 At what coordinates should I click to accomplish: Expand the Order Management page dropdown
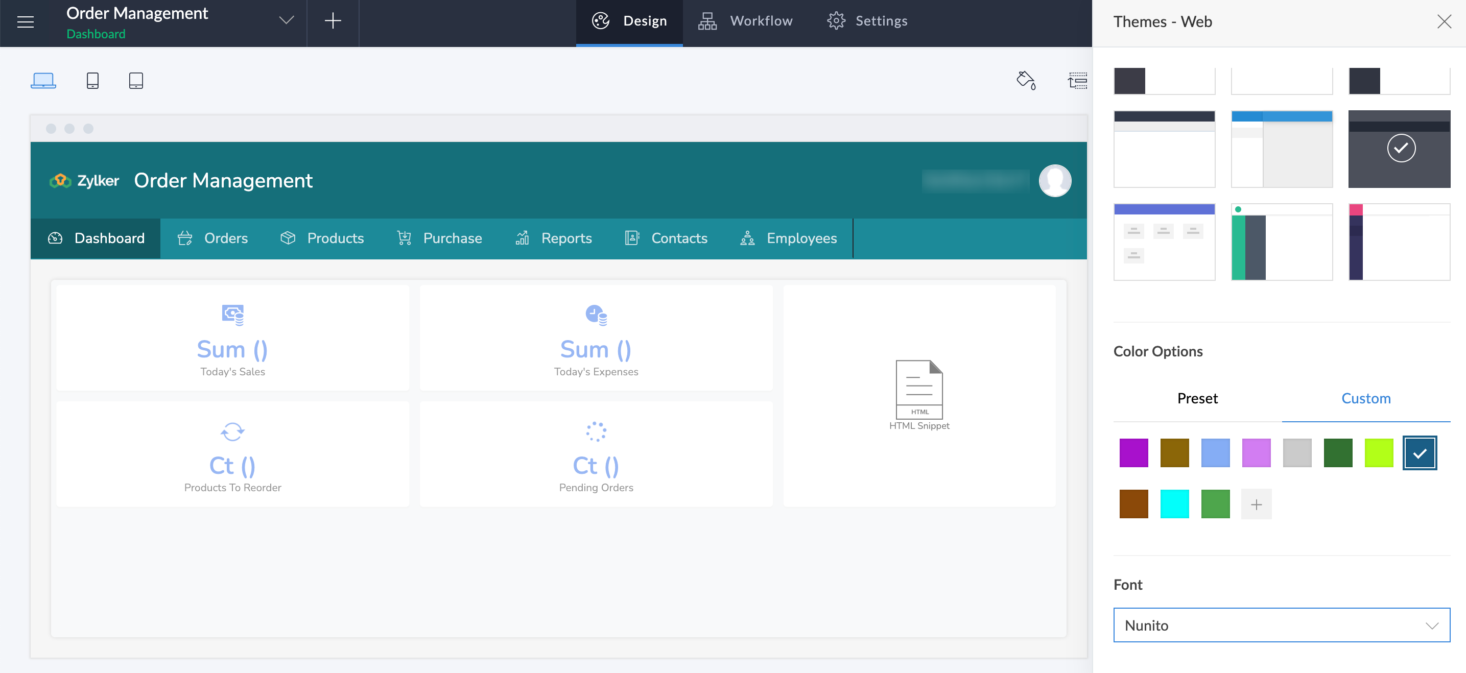(x=286, y=20)
